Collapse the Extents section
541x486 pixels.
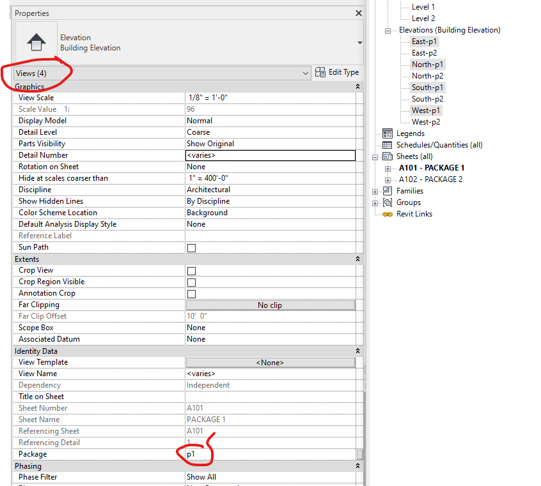pyautogui.click(x=358, y=259)
